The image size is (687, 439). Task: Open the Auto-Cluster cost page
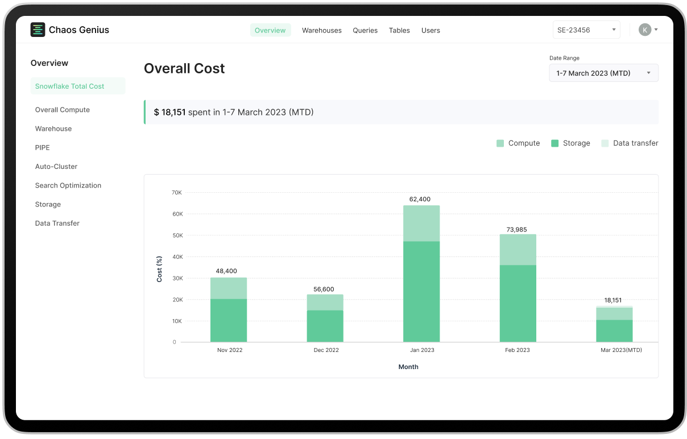pos(56,166)
